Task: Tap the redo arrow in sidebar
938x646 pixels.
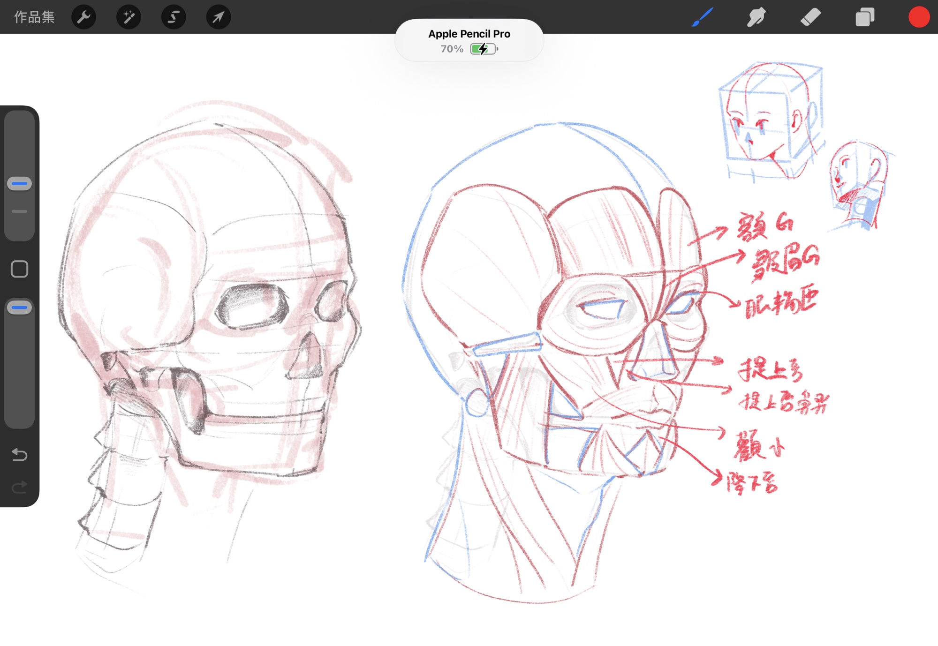Action: click(19, 488)
